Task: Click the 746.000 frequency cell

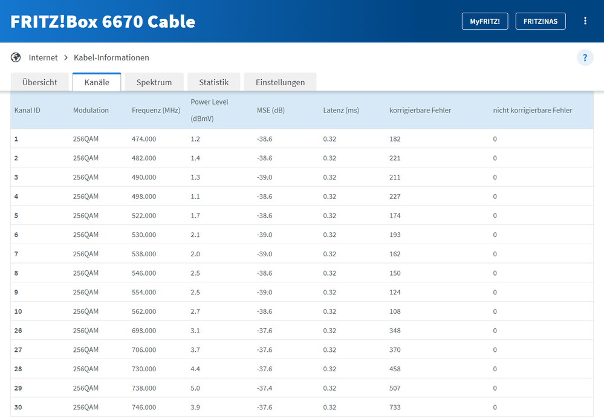Action: pyautogui.click(x=144, y=408)
